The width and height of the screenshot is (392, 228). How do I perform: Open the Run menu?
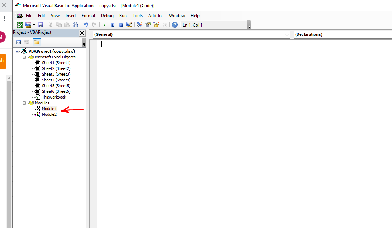point(123,16)
